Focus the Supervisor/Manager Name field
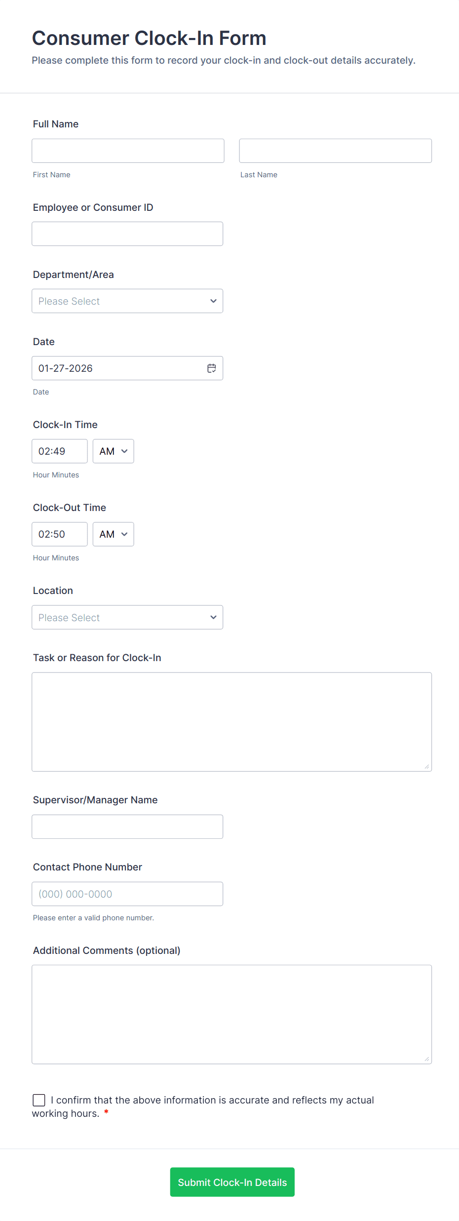 tap(127, 827)
